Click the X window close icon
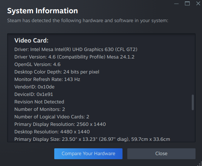Viewport: 202px width, 166px height. tap(198, 3)
